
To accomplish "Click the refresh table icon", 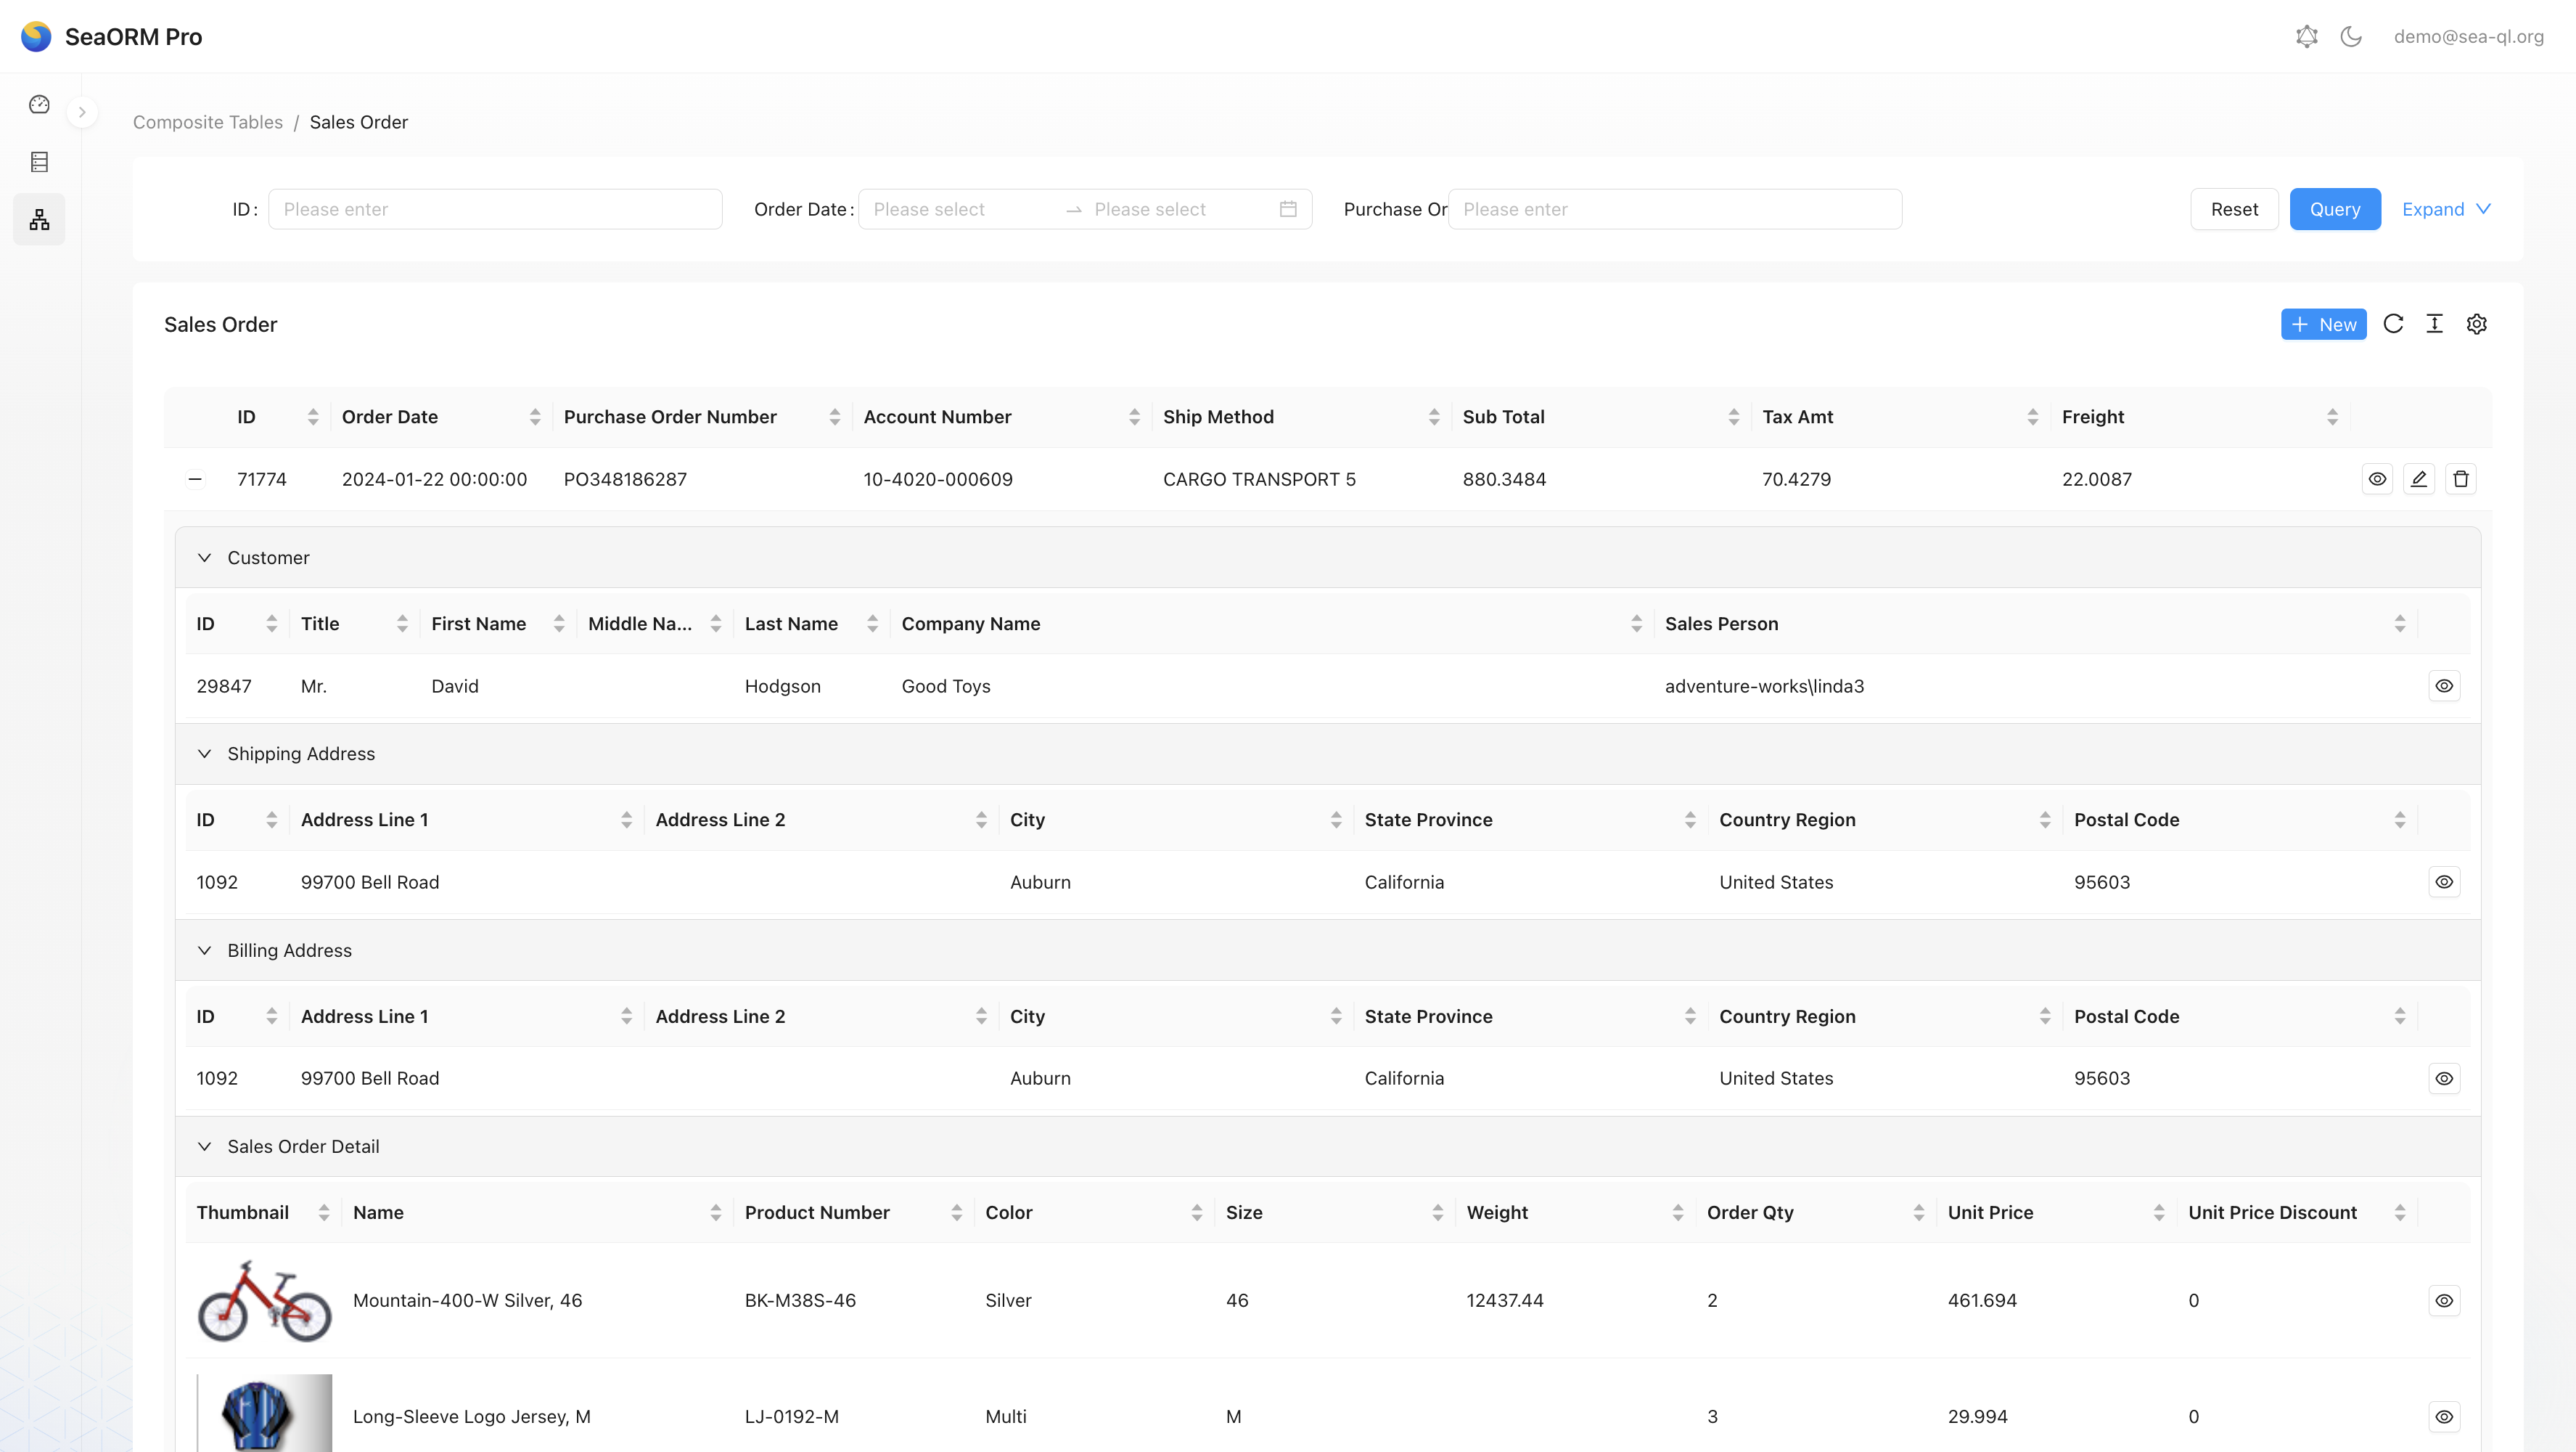I will coord(2393,325).
